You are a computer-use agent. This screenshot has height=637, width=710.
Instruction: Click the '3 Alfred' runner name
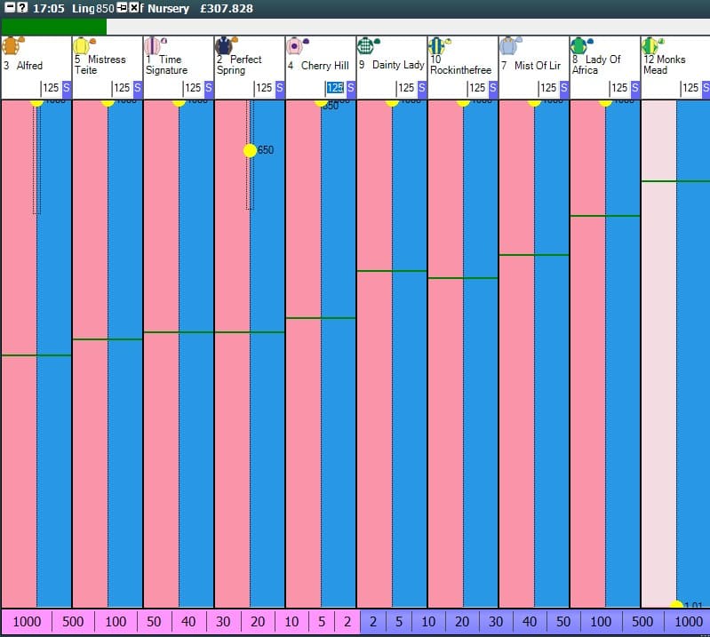click(23, 66)
